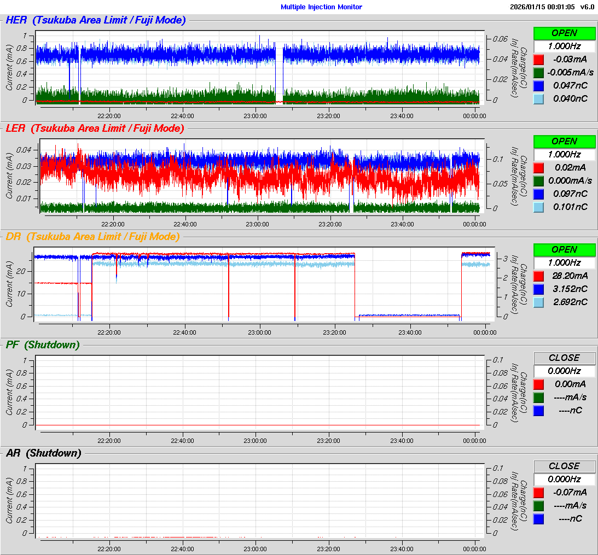
Task: Click the LER section title label
Action: pyautogui.click(x=94, y=128)
